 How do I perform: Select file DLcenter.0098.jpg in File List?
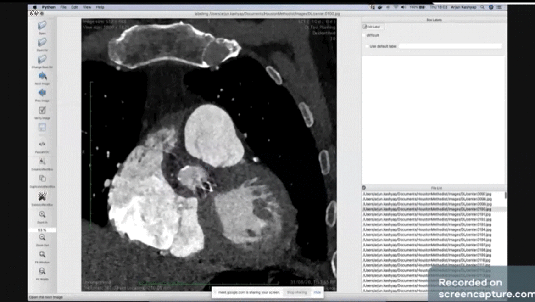pos(427,199)
